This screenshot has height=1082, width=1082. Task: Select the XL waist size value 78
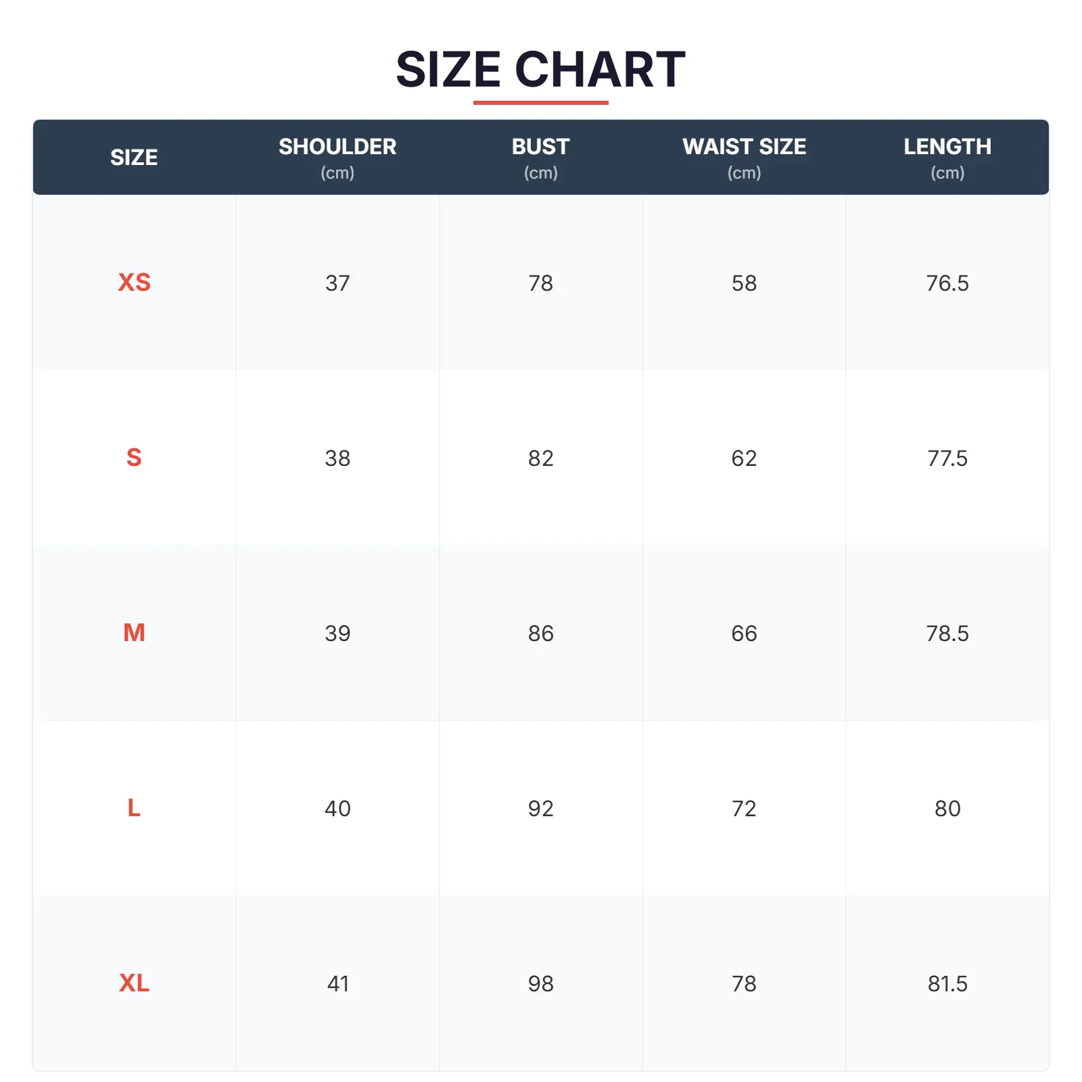(x=744, y=984)
